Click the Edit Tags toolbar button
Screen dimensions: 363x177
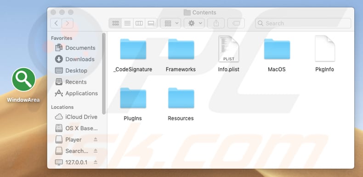[x=236, y=23]
